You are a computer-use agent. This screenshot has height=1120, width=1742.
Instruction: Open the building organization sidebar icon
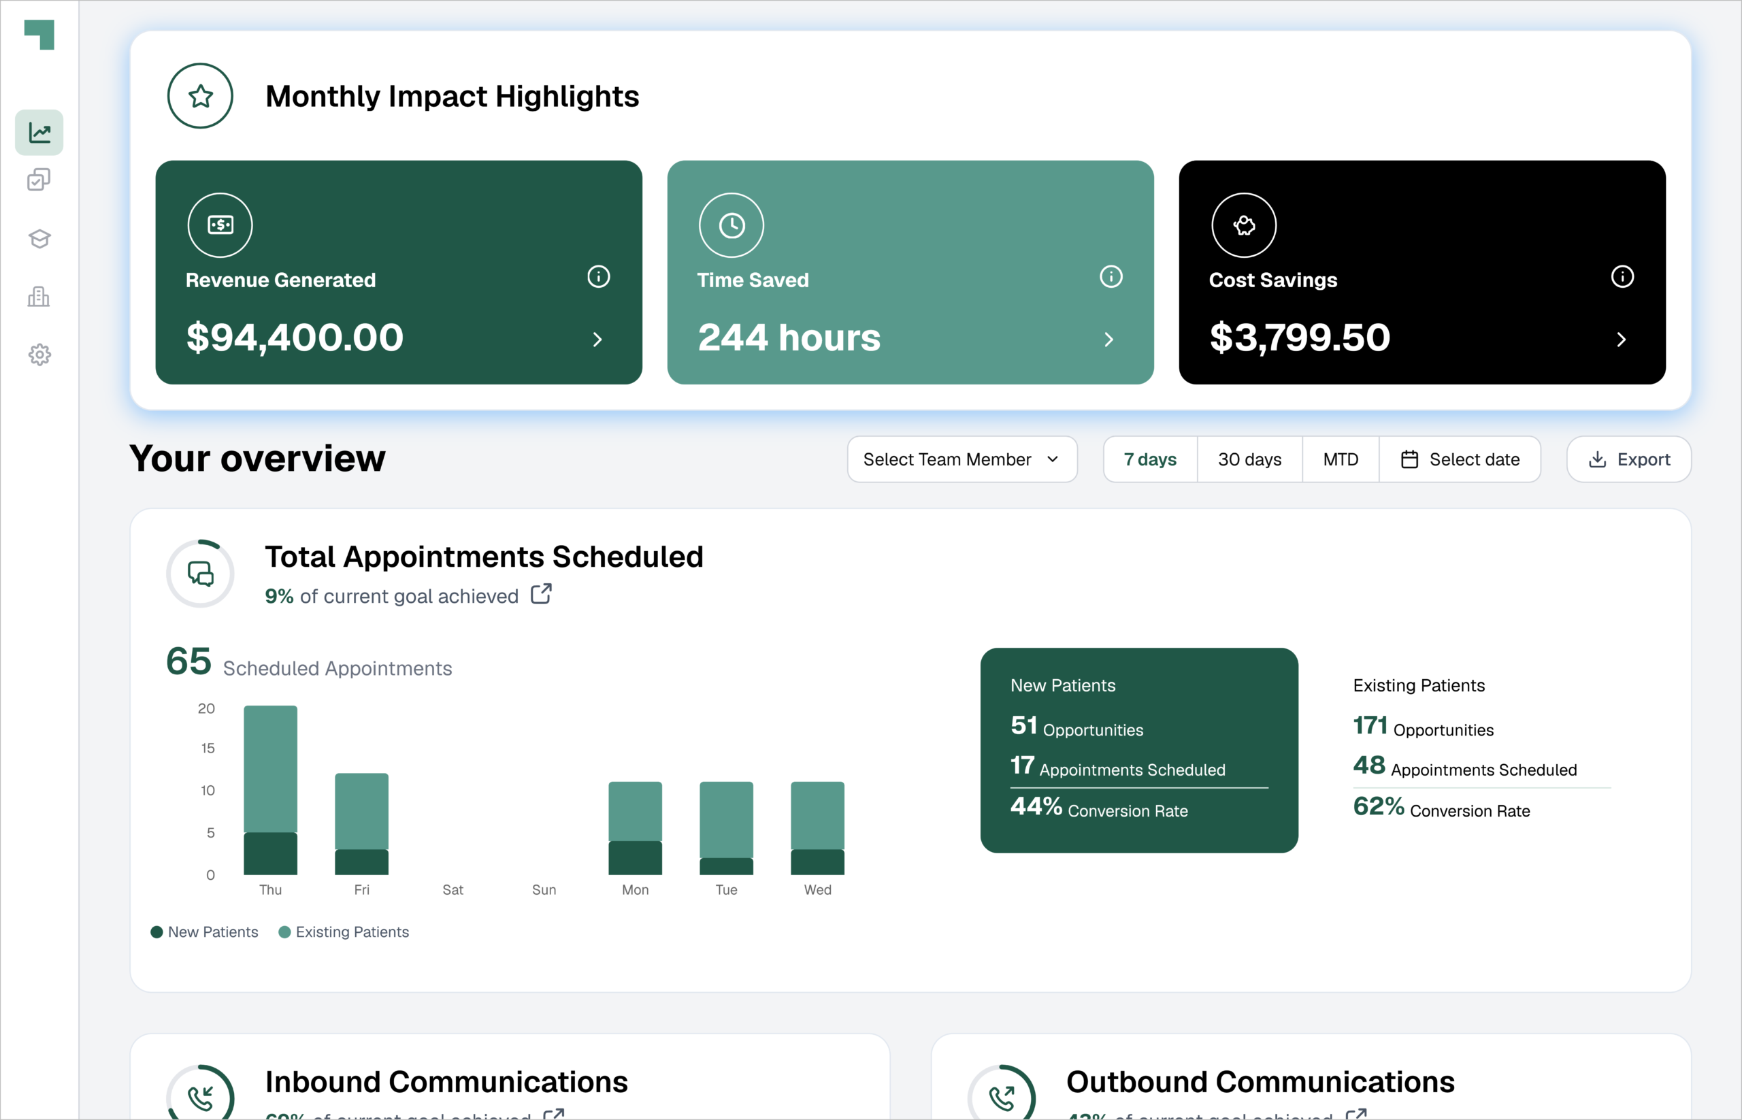click(39, 297)
